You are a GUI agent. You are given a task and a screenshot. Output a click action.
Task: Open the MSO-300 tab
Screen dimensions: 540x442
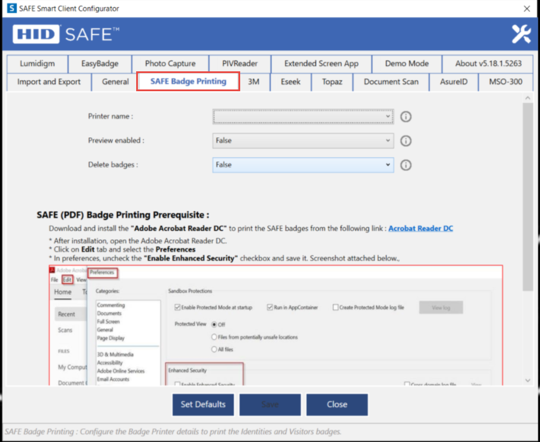point(506,82)
